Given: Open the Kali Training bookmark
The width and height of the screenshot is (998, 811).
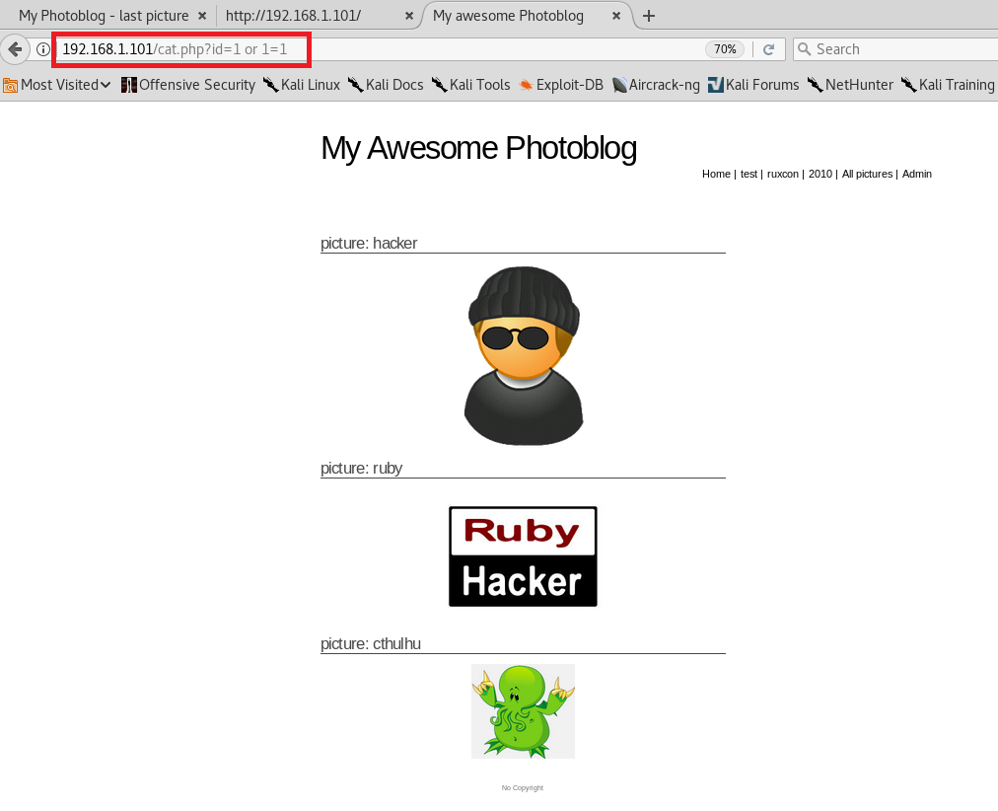Looking at the screenshot, I should (x=949, y=85).
